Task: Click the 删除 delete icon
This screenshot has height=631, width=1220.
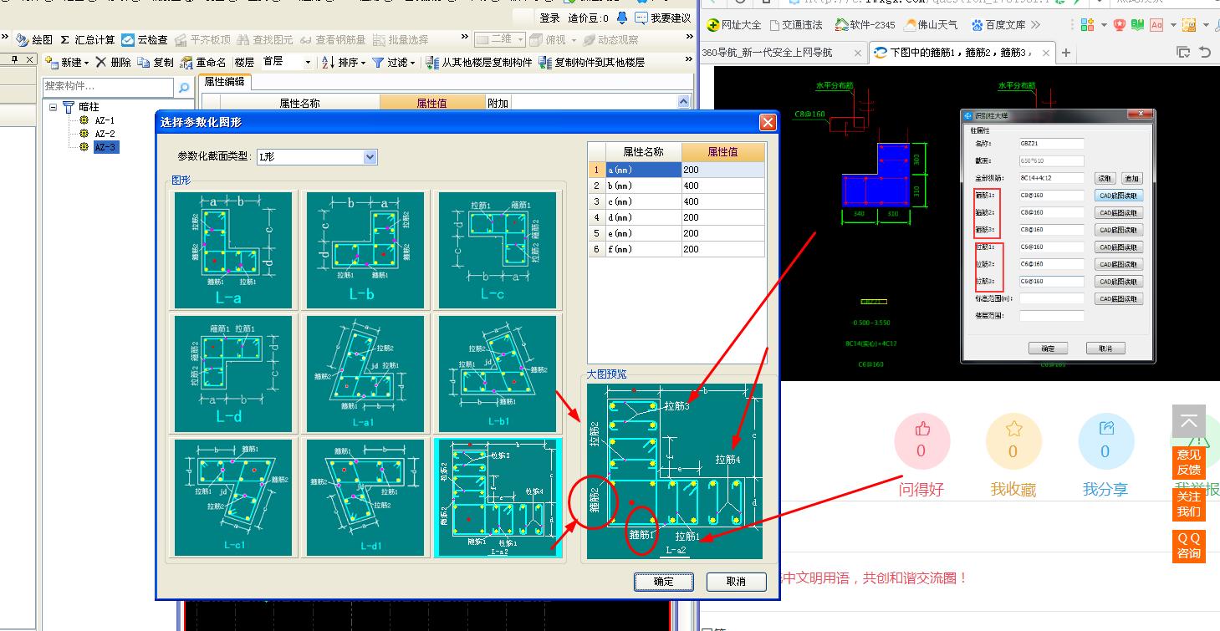Action: [x=101, y=62]
